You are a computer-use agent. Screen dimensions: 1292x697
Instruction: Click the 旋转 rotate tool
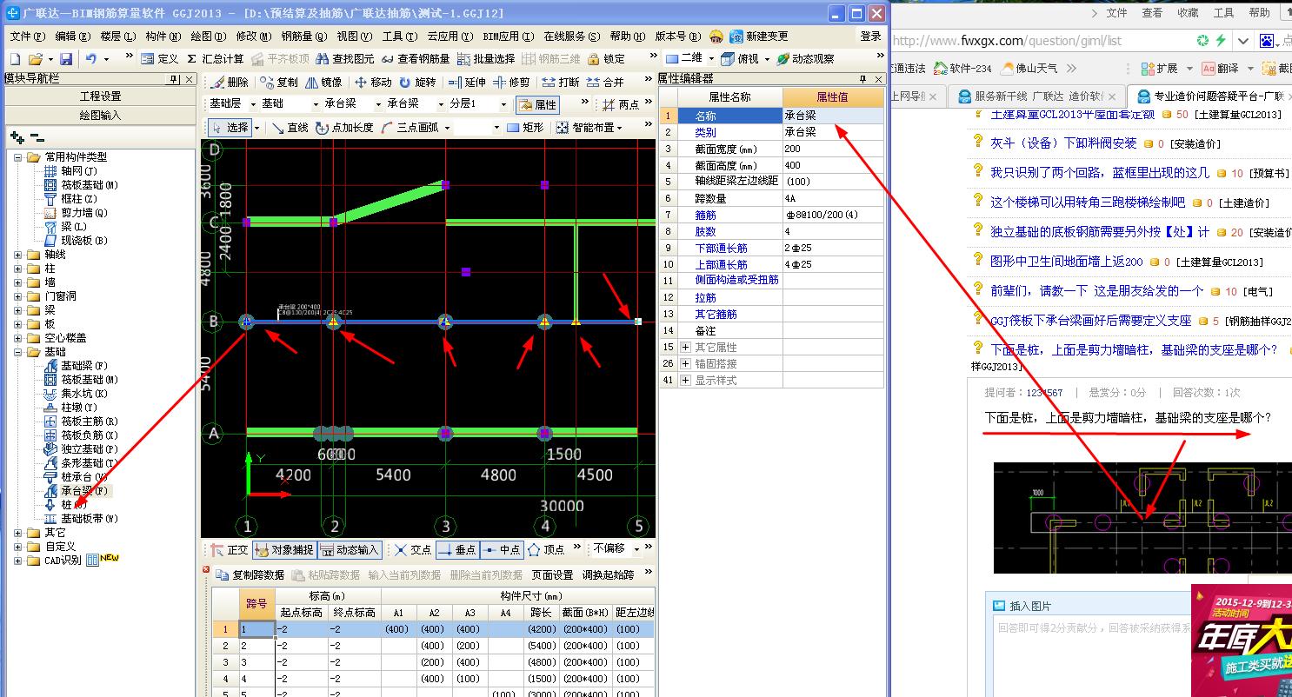point(417,82)
